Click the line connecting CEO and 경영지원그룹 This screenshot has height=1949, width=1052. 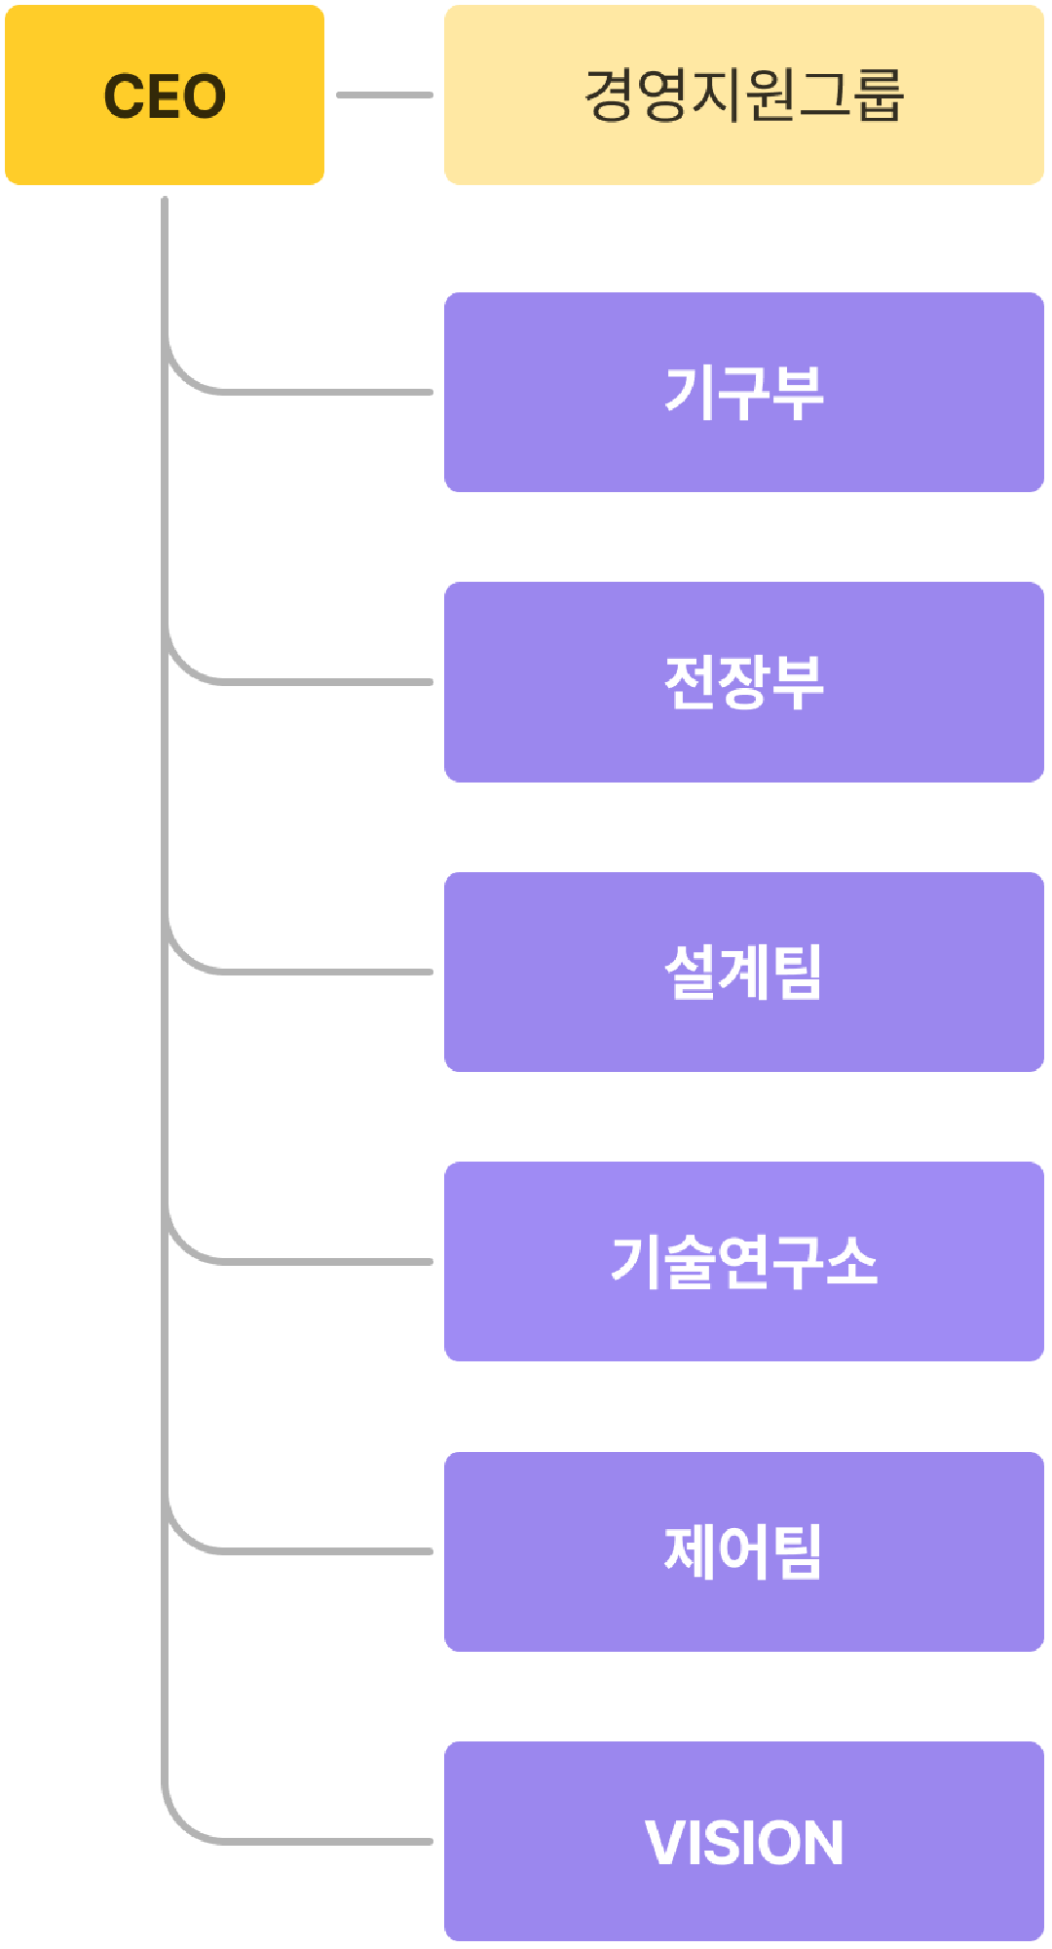click(384, 96)
